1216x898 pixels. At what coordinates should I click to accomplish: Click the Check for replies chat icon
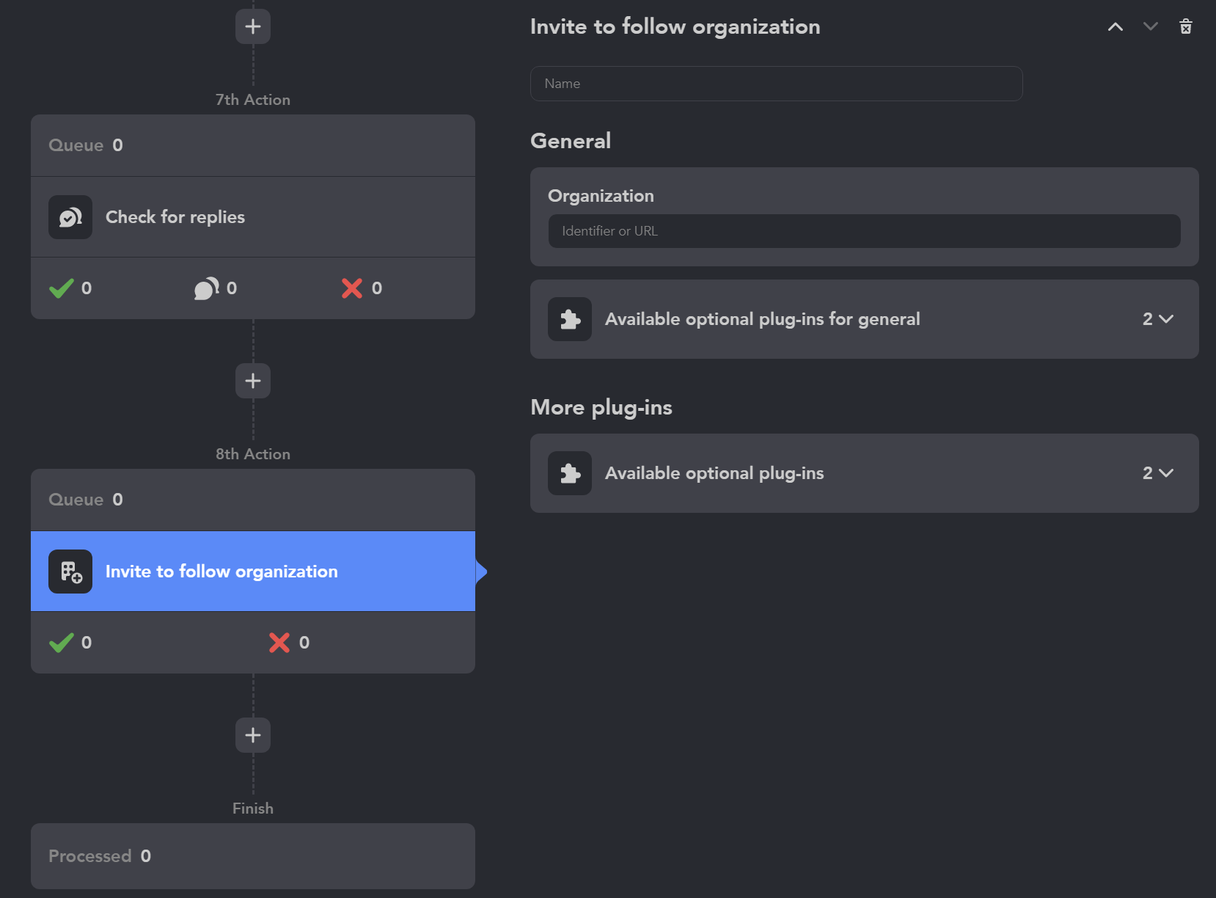click(70, 217)
